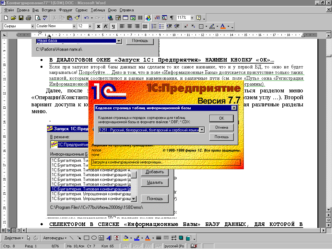Click the Document Map icon

click(164, 18)
